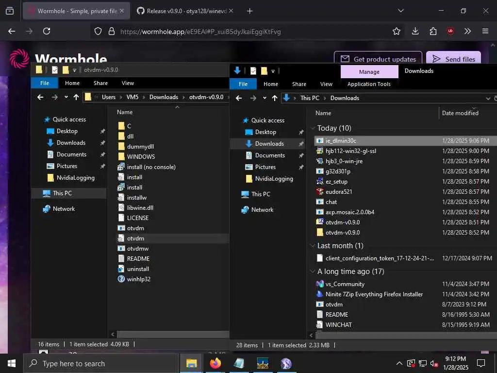List all browser tabs dropdown
This screenshot has height=373, width=497.
(400, 11)
